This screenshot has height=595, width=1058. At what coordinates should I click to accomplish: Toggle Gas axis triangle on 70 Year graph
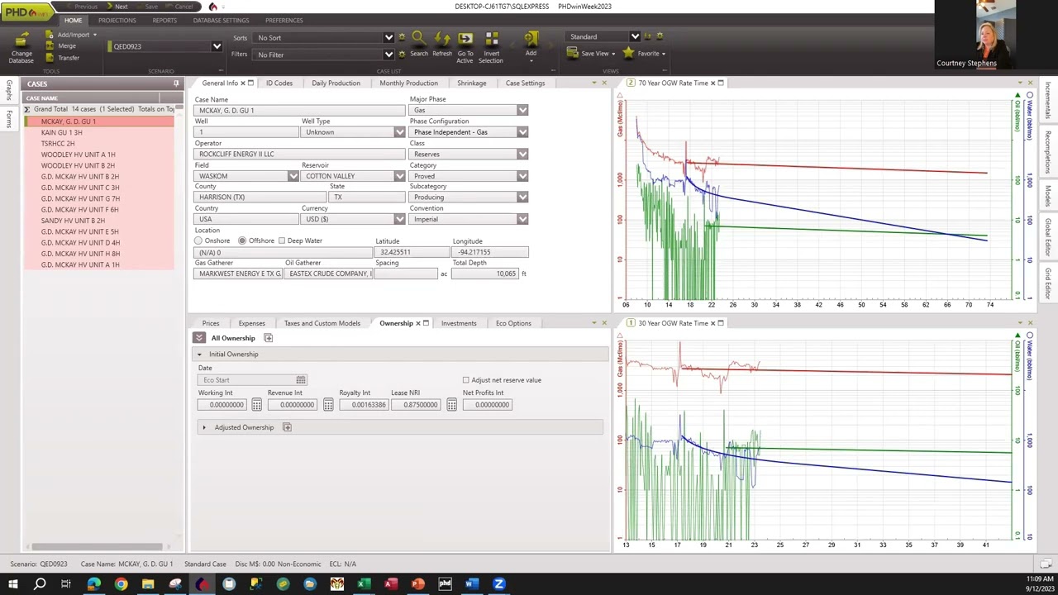pos(621,97)
